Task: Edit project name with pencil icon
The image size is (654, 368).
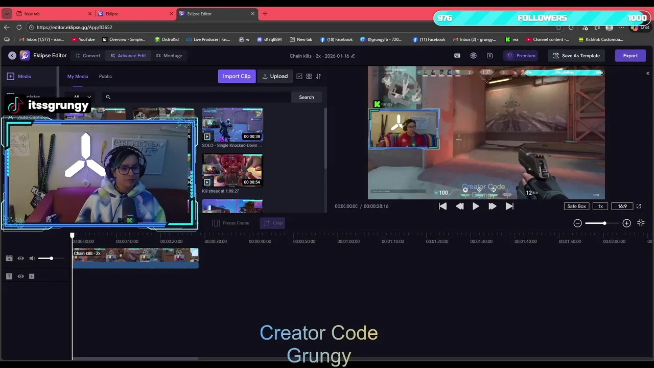Action: [x=353, y=56]
